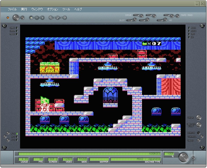
Task: Click the tape rewind knob next to TAPE / RWD
Action: (178, 16)
